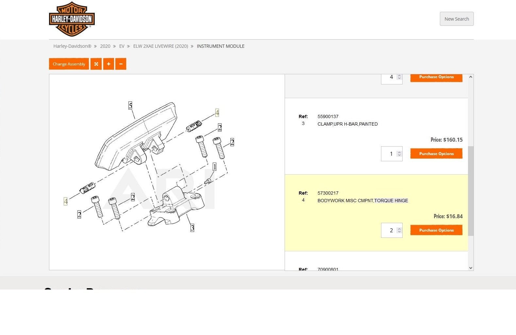Screen dimensions: 516x335
Task: Navigate to EV breadcrumb link
Action: pyautogui.click(x=122, y=46)
